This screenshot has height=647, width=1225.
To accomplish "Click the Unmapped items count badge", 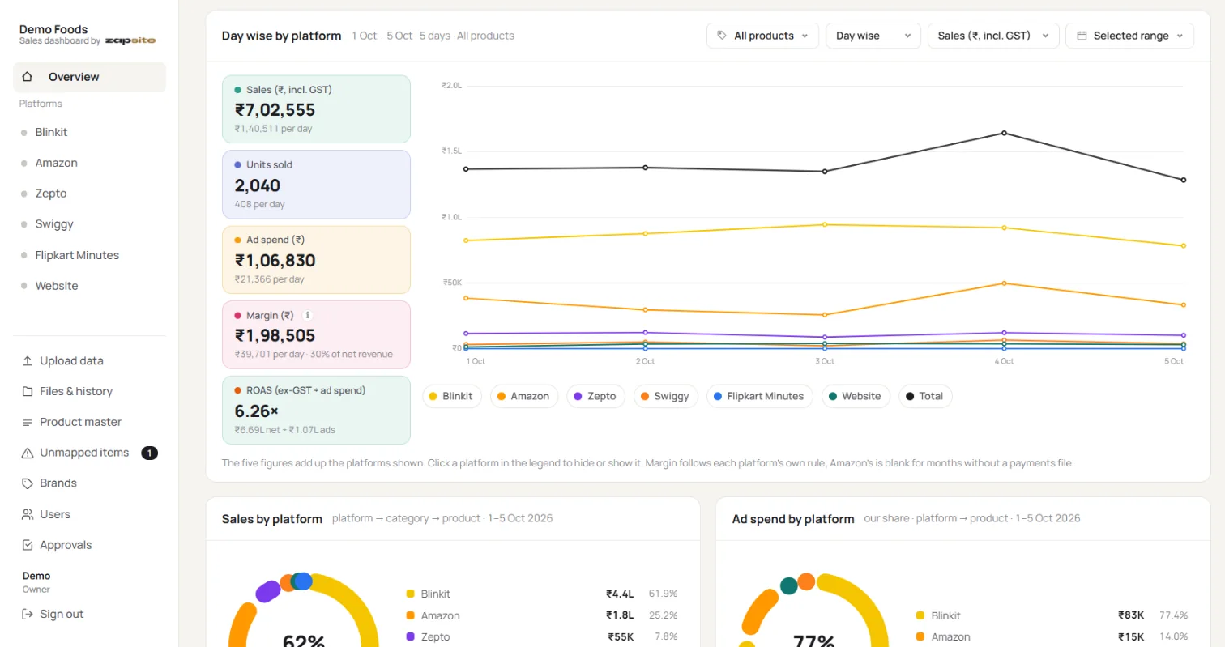I will coord(149,453).
